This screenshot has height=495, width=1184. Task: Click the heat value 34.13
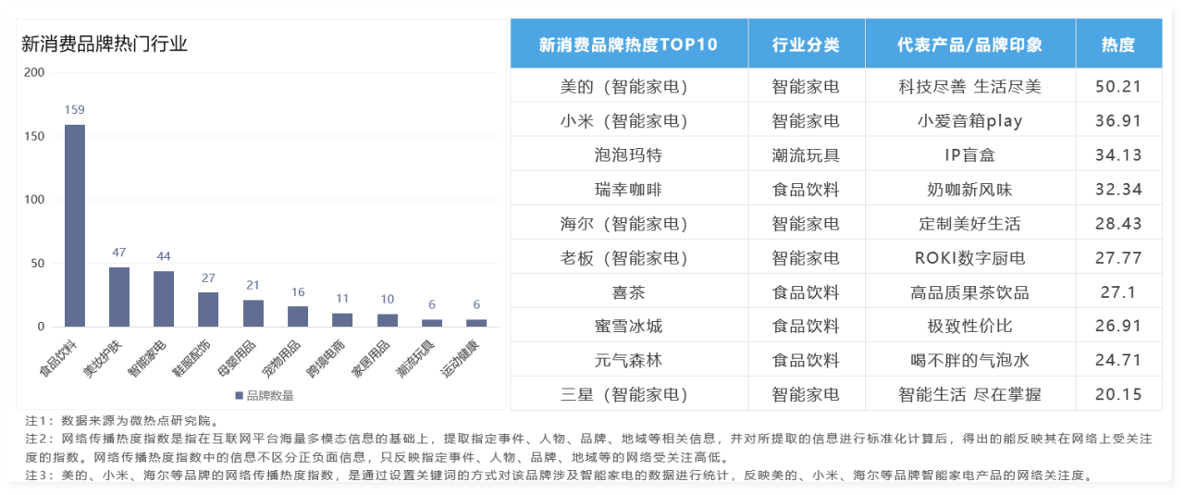[1118, 155]
